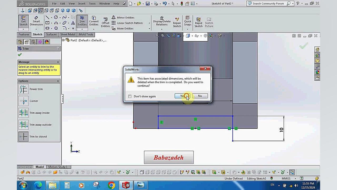Open Quick Snaps tool
Viewport: 337px width, 190px height.
[188, 21]
